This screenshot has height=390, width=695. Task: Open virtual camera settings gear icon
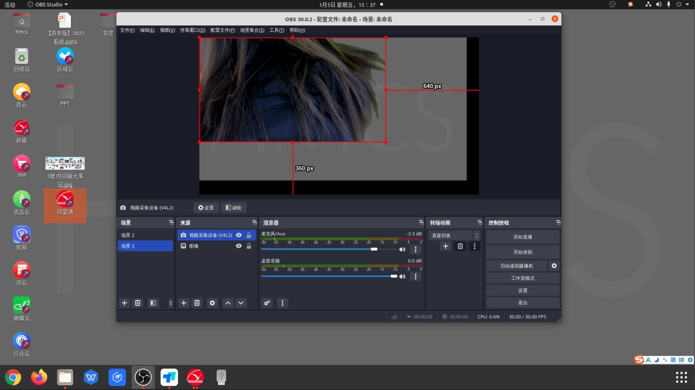coord(554,266)
